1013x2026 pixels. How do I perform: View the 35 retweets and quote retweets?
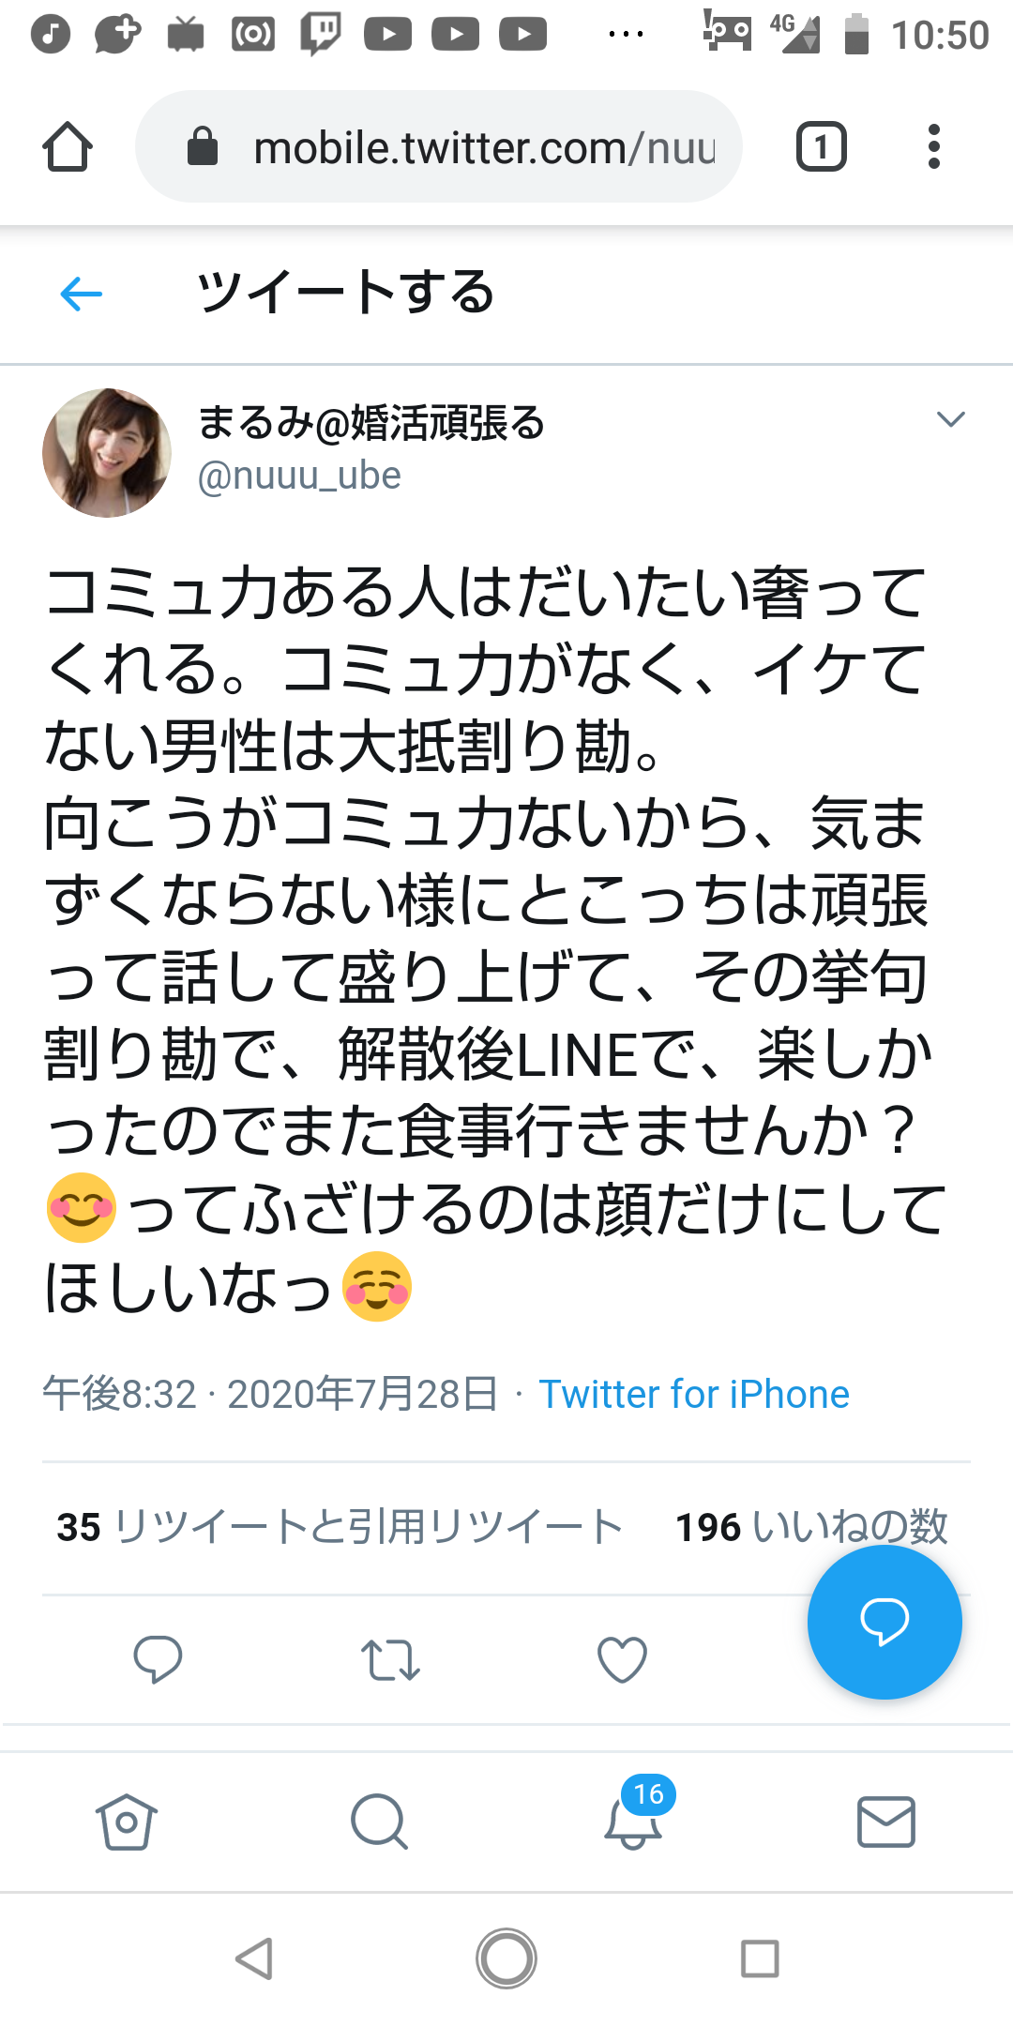340,1527
